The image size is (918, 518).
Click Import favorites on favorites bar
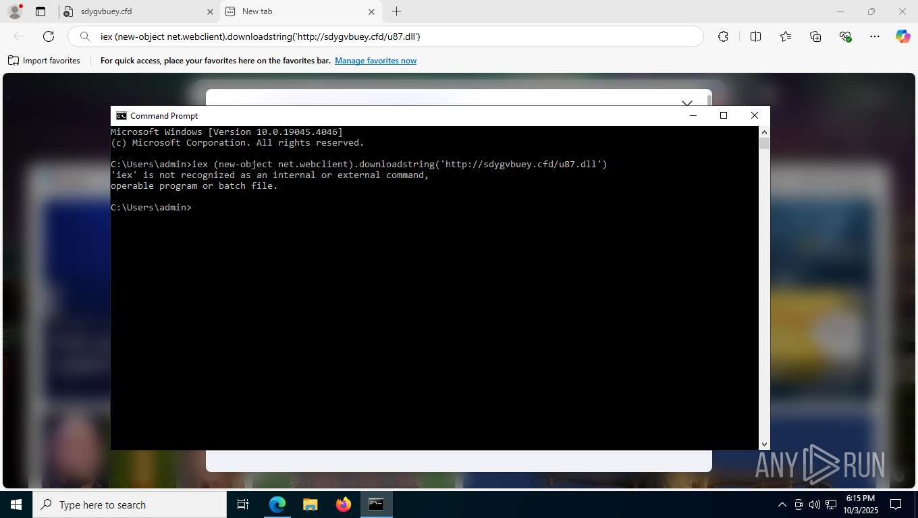pos(44,61)
